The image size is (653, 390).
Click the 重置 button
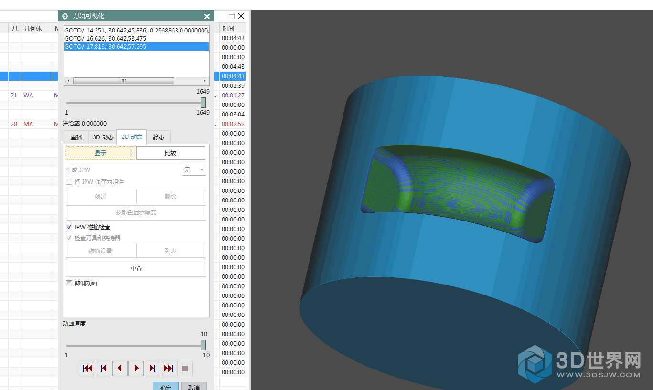(x=136, y=268)
